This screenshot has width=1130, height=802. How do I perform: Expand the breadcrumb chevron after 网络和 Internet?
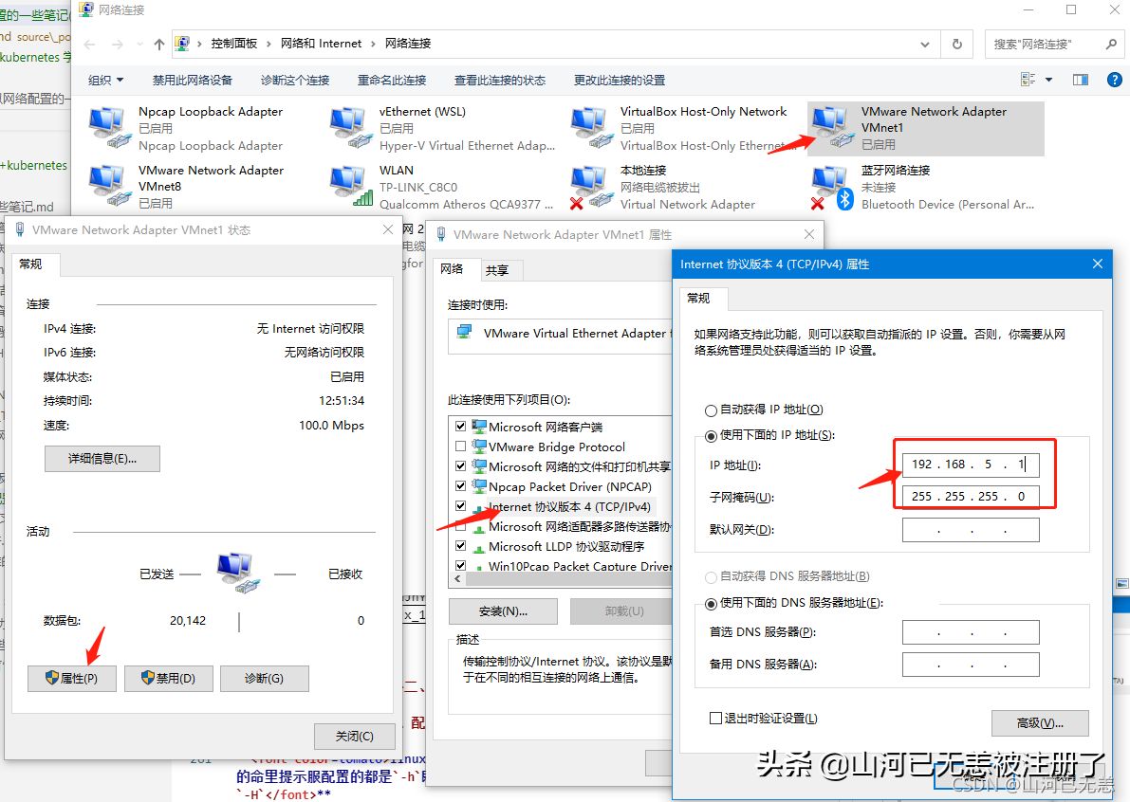tap(373, 44)
